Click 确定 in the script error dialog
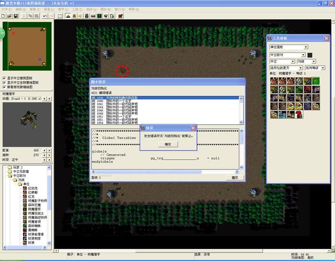 235,177
